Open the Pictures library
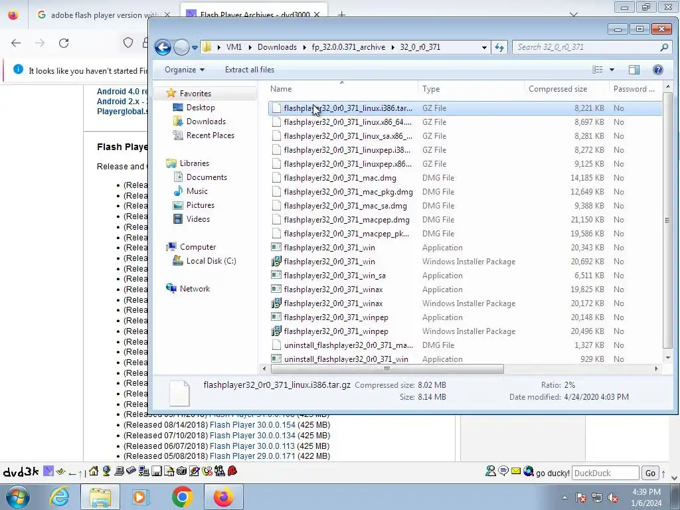 [201, 205]
